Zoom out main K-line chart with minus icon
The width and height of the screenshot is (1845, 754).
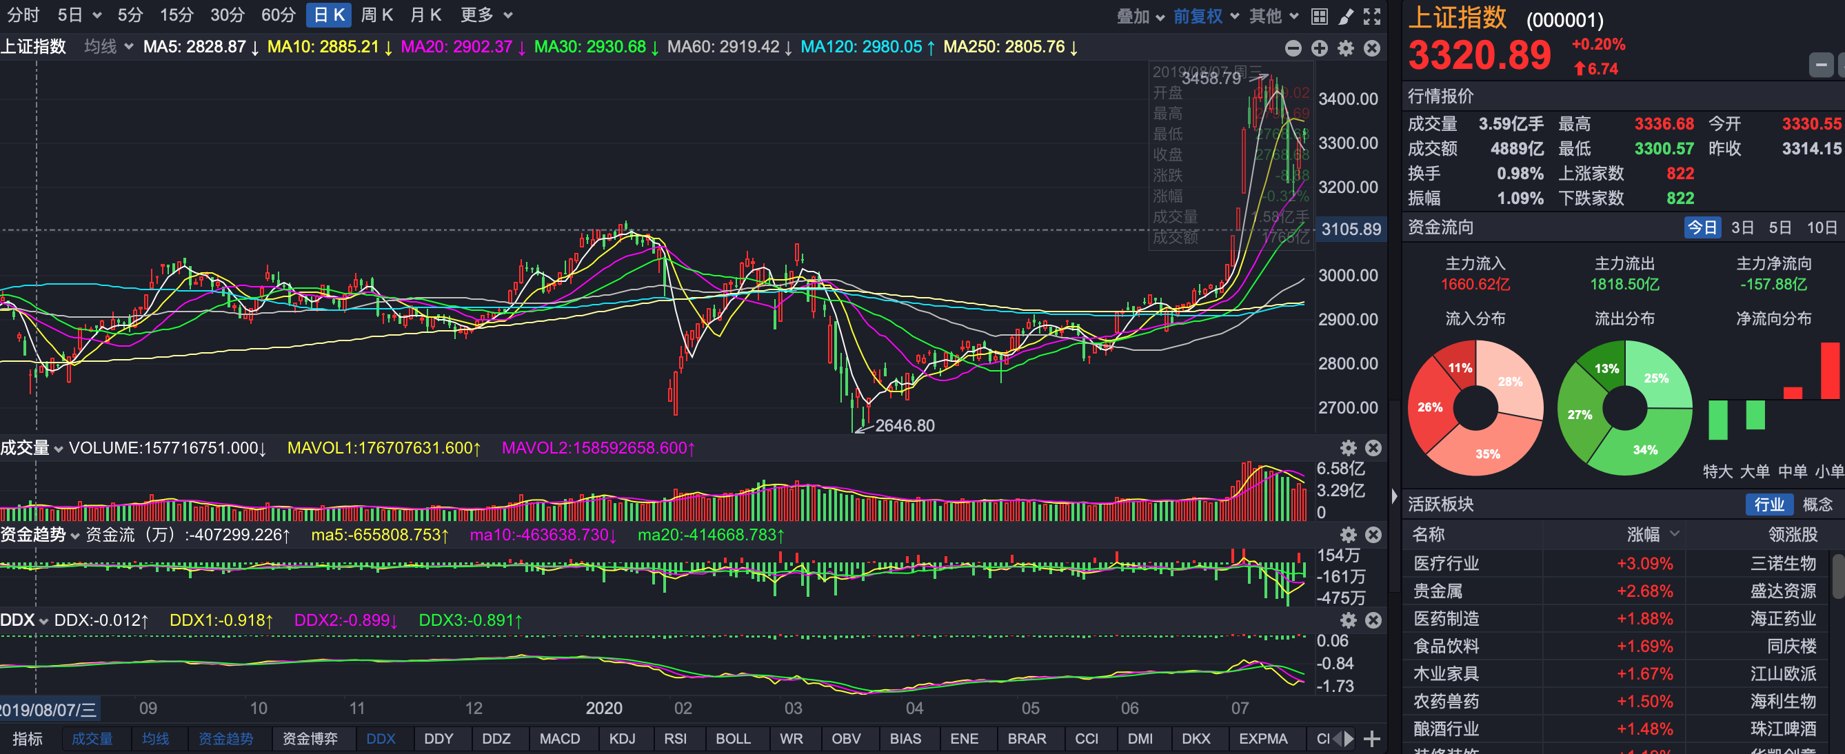pos(1293,48)
